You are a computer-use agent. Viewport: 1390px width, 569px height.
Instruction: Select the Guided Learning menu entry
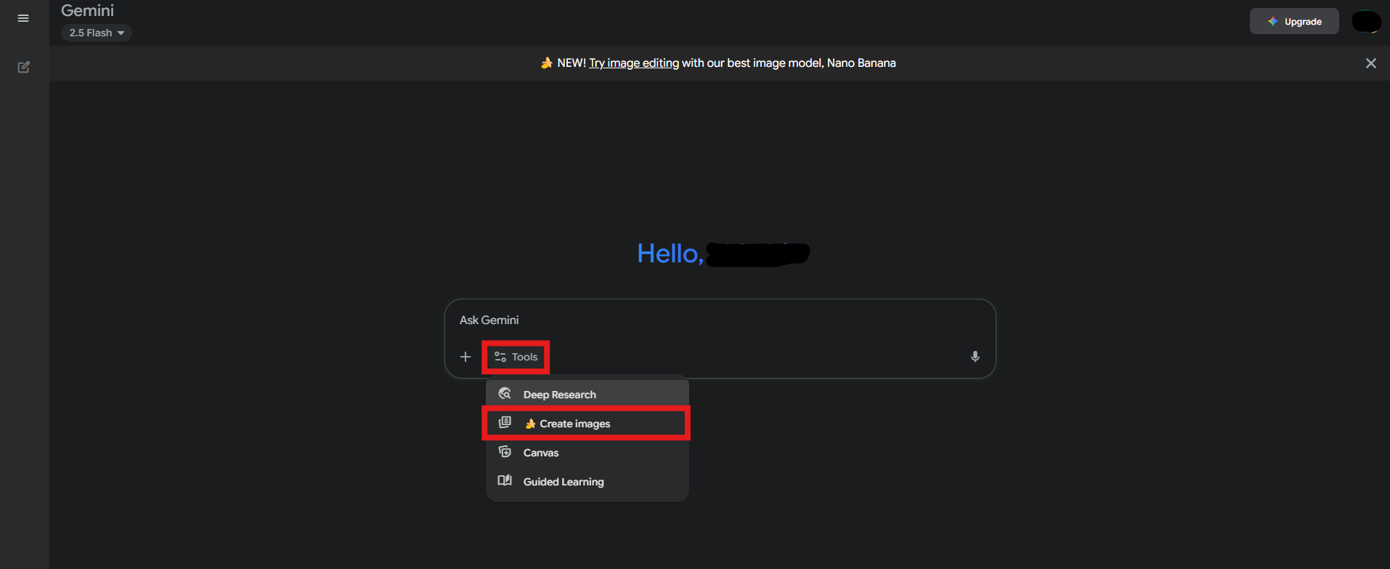(564, 482)
